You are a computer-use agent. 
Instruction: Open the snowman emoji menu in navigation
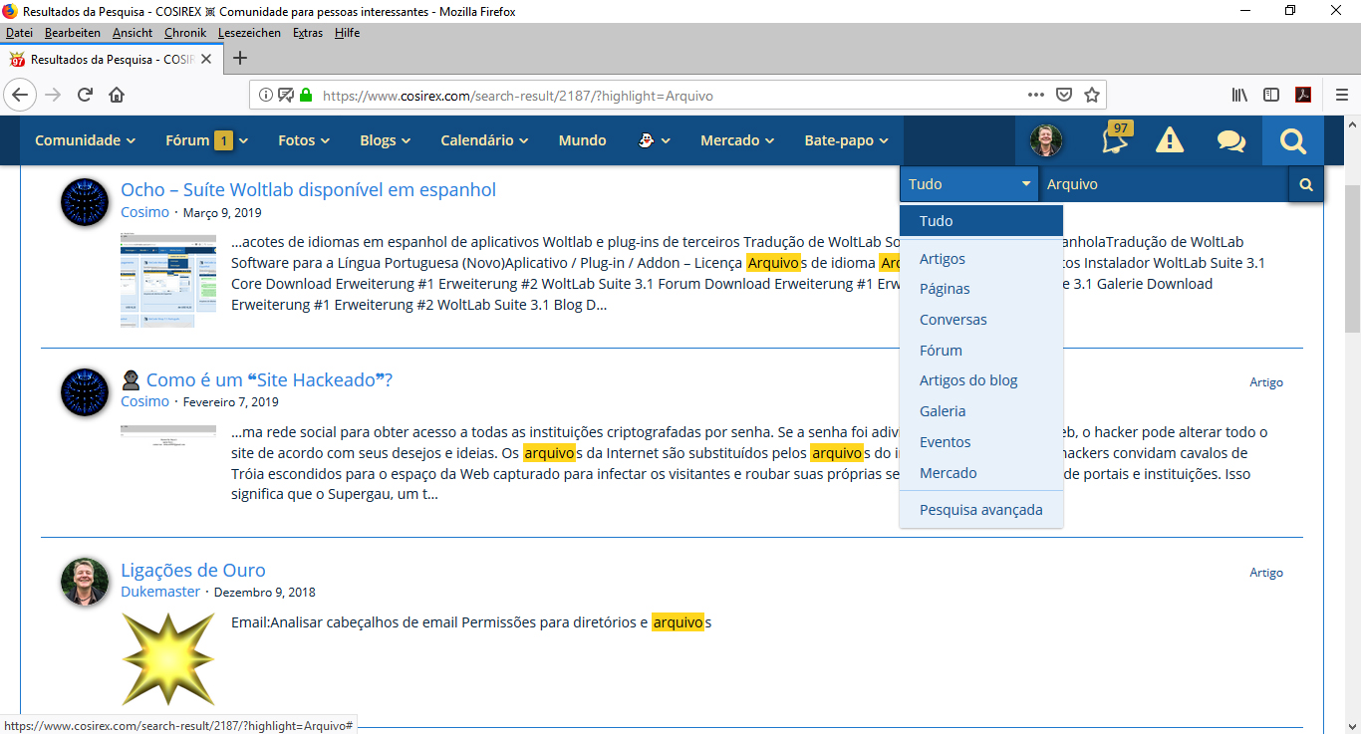pyautogui.click(x=654, y=140)
